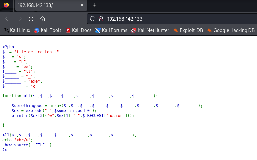Viewport: 257px width, 160px height.
Task: Open the Kali Tools bookmark
Action: click(x=48, y=30)
